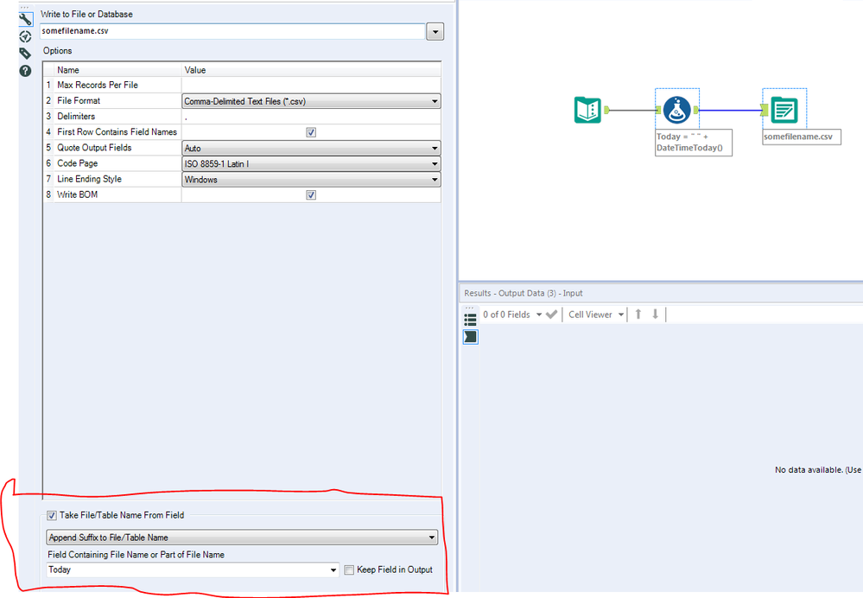Open the output file path dropdown arrow
863x598 pixels.
click(x=435, y=32)
